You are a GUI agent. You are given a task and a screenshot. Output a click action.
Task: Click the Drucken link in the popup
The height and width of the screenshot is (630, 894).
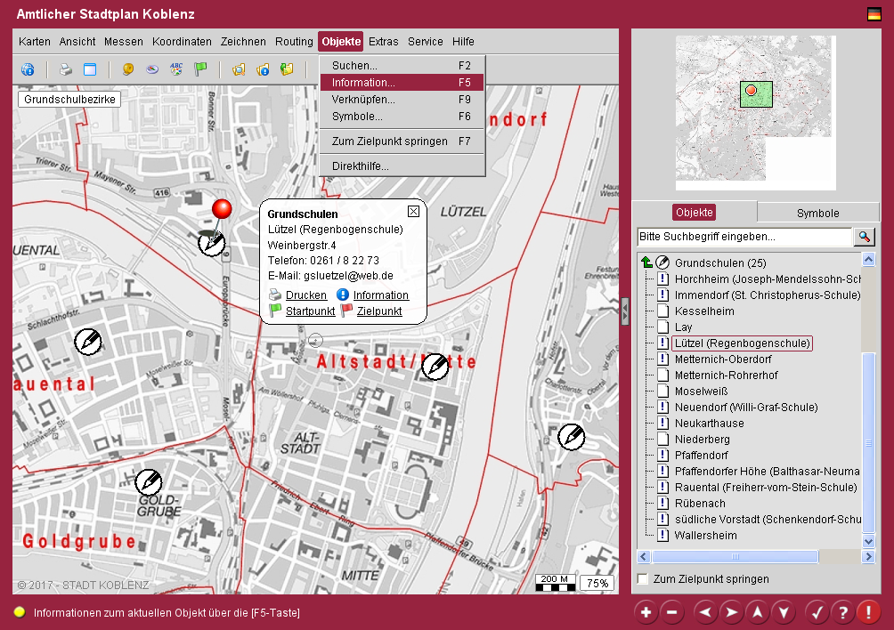pos(305,295)
